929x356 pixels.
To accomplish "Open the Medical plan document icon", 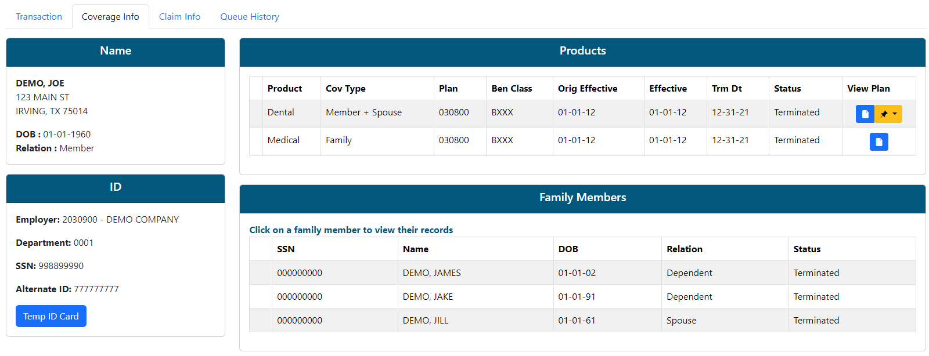I will click(878, 142).
